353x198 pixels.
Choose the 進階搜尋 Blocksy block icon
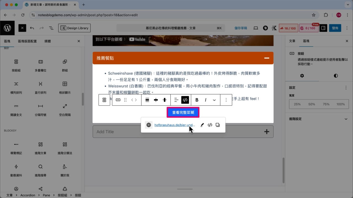[40, 167]
